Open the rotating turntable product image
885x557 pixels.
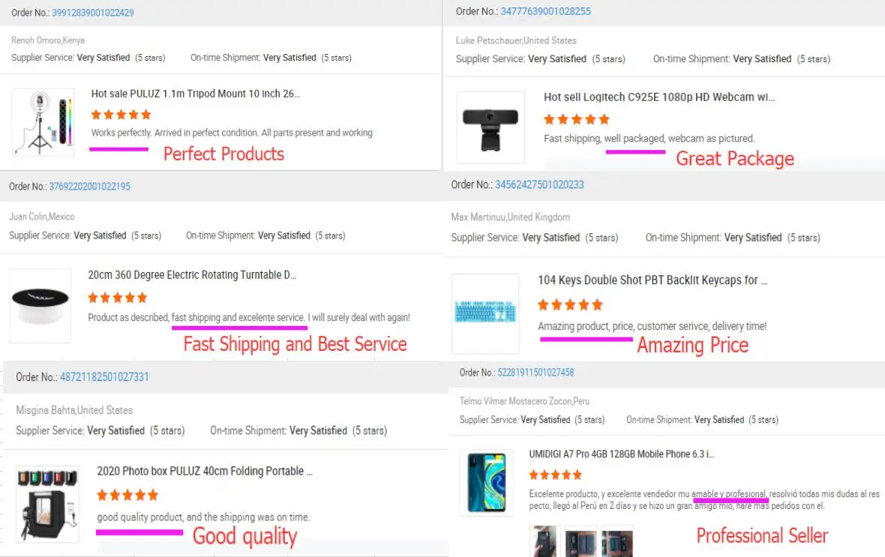click(40, 306)
